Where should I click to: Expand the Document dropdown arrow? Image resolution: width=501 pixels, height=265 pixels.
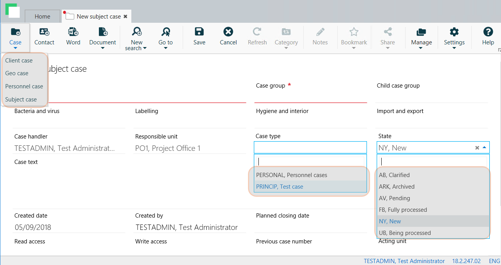point(103,49)
